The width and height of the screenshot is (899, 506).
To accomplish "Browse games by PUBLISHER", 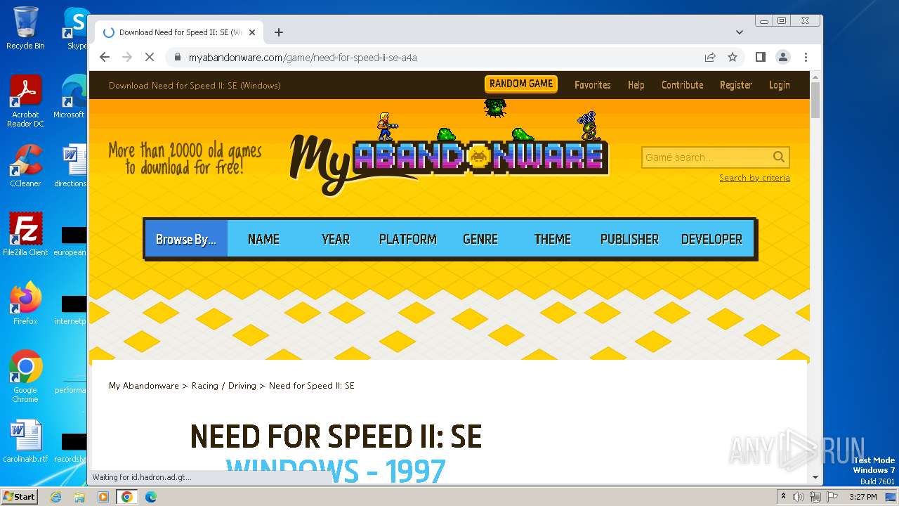I will click(629, 240).
